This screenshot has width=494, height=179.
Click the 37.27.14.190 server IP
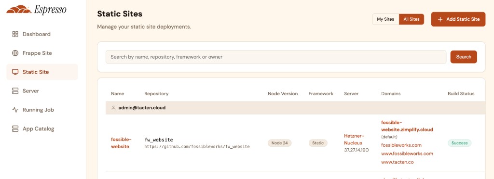(x=357, y=150)
